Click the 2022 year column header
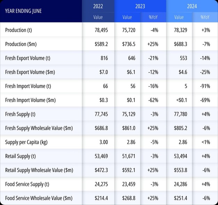This screenshot has height=205, width=218. [98, 6]
